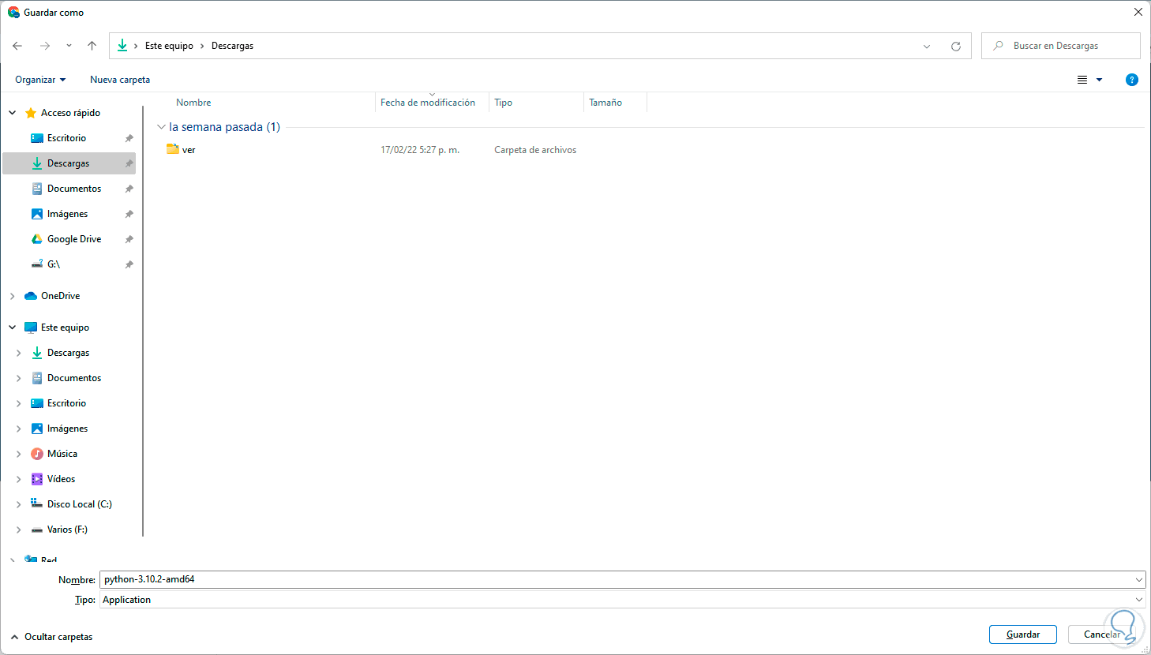
Task: Click the pin icon beside G:\
Action: (129, 264)
